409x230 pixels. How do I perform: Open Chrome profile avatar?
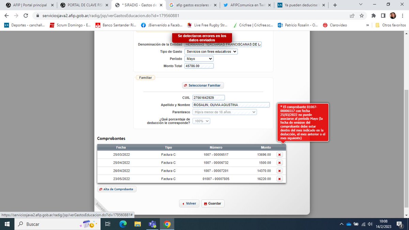393,16
